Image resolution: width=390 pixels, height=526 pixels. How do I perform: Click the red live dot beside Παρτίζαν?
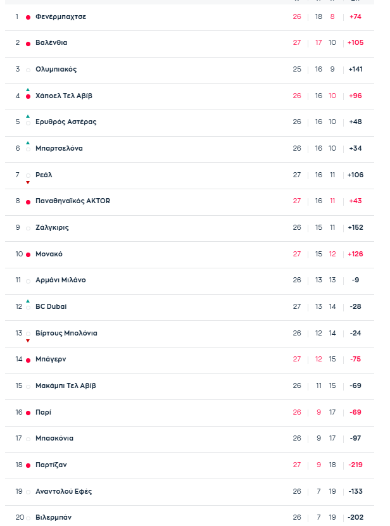tap(28, 465)
